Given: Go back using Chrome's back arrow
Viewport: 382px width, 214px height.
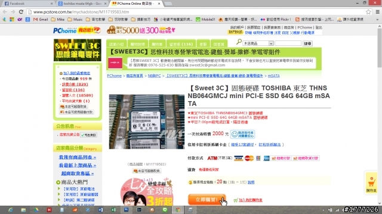Looking at the screenshot, I should pos(5,12).
